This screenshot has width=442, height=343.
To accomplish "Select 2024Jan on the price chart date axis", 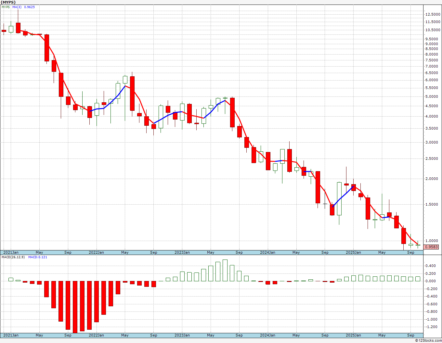I will pyautogui.click(x=268, y=252).
